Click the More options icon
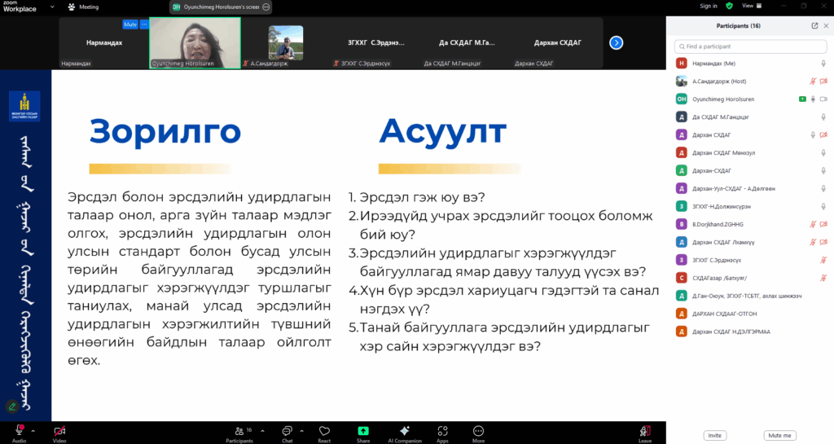Screen dimensions: 834x444 [x=478, y=430]
